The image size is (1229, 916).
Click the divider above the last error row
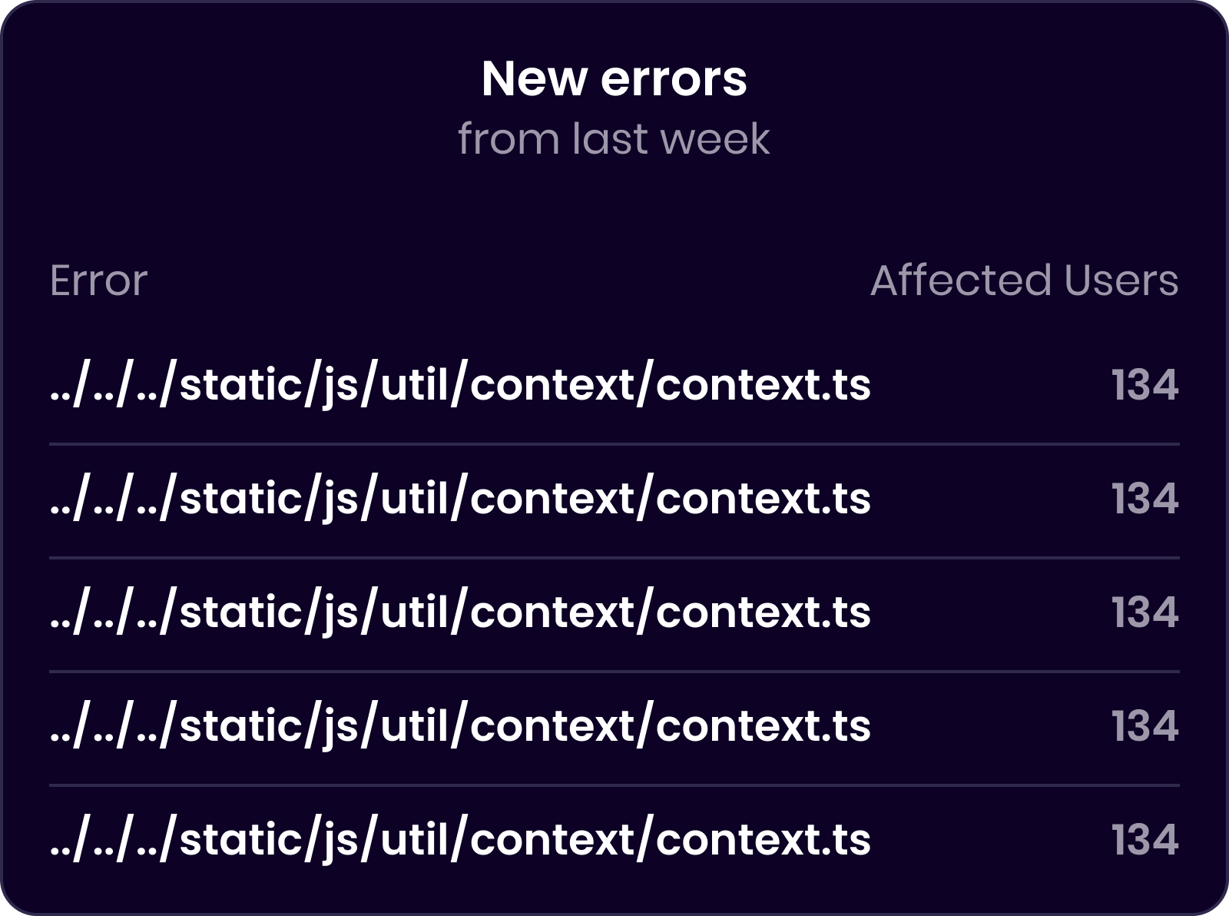(x=614, y=785)
